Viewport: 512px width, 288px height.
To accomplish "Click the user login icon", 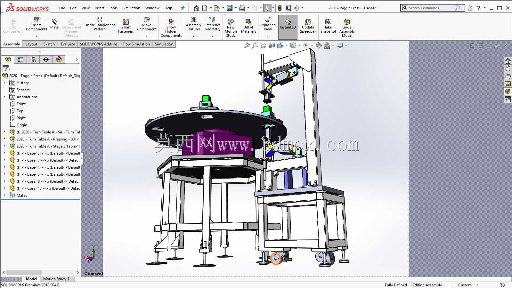I will tap(470, 8).
